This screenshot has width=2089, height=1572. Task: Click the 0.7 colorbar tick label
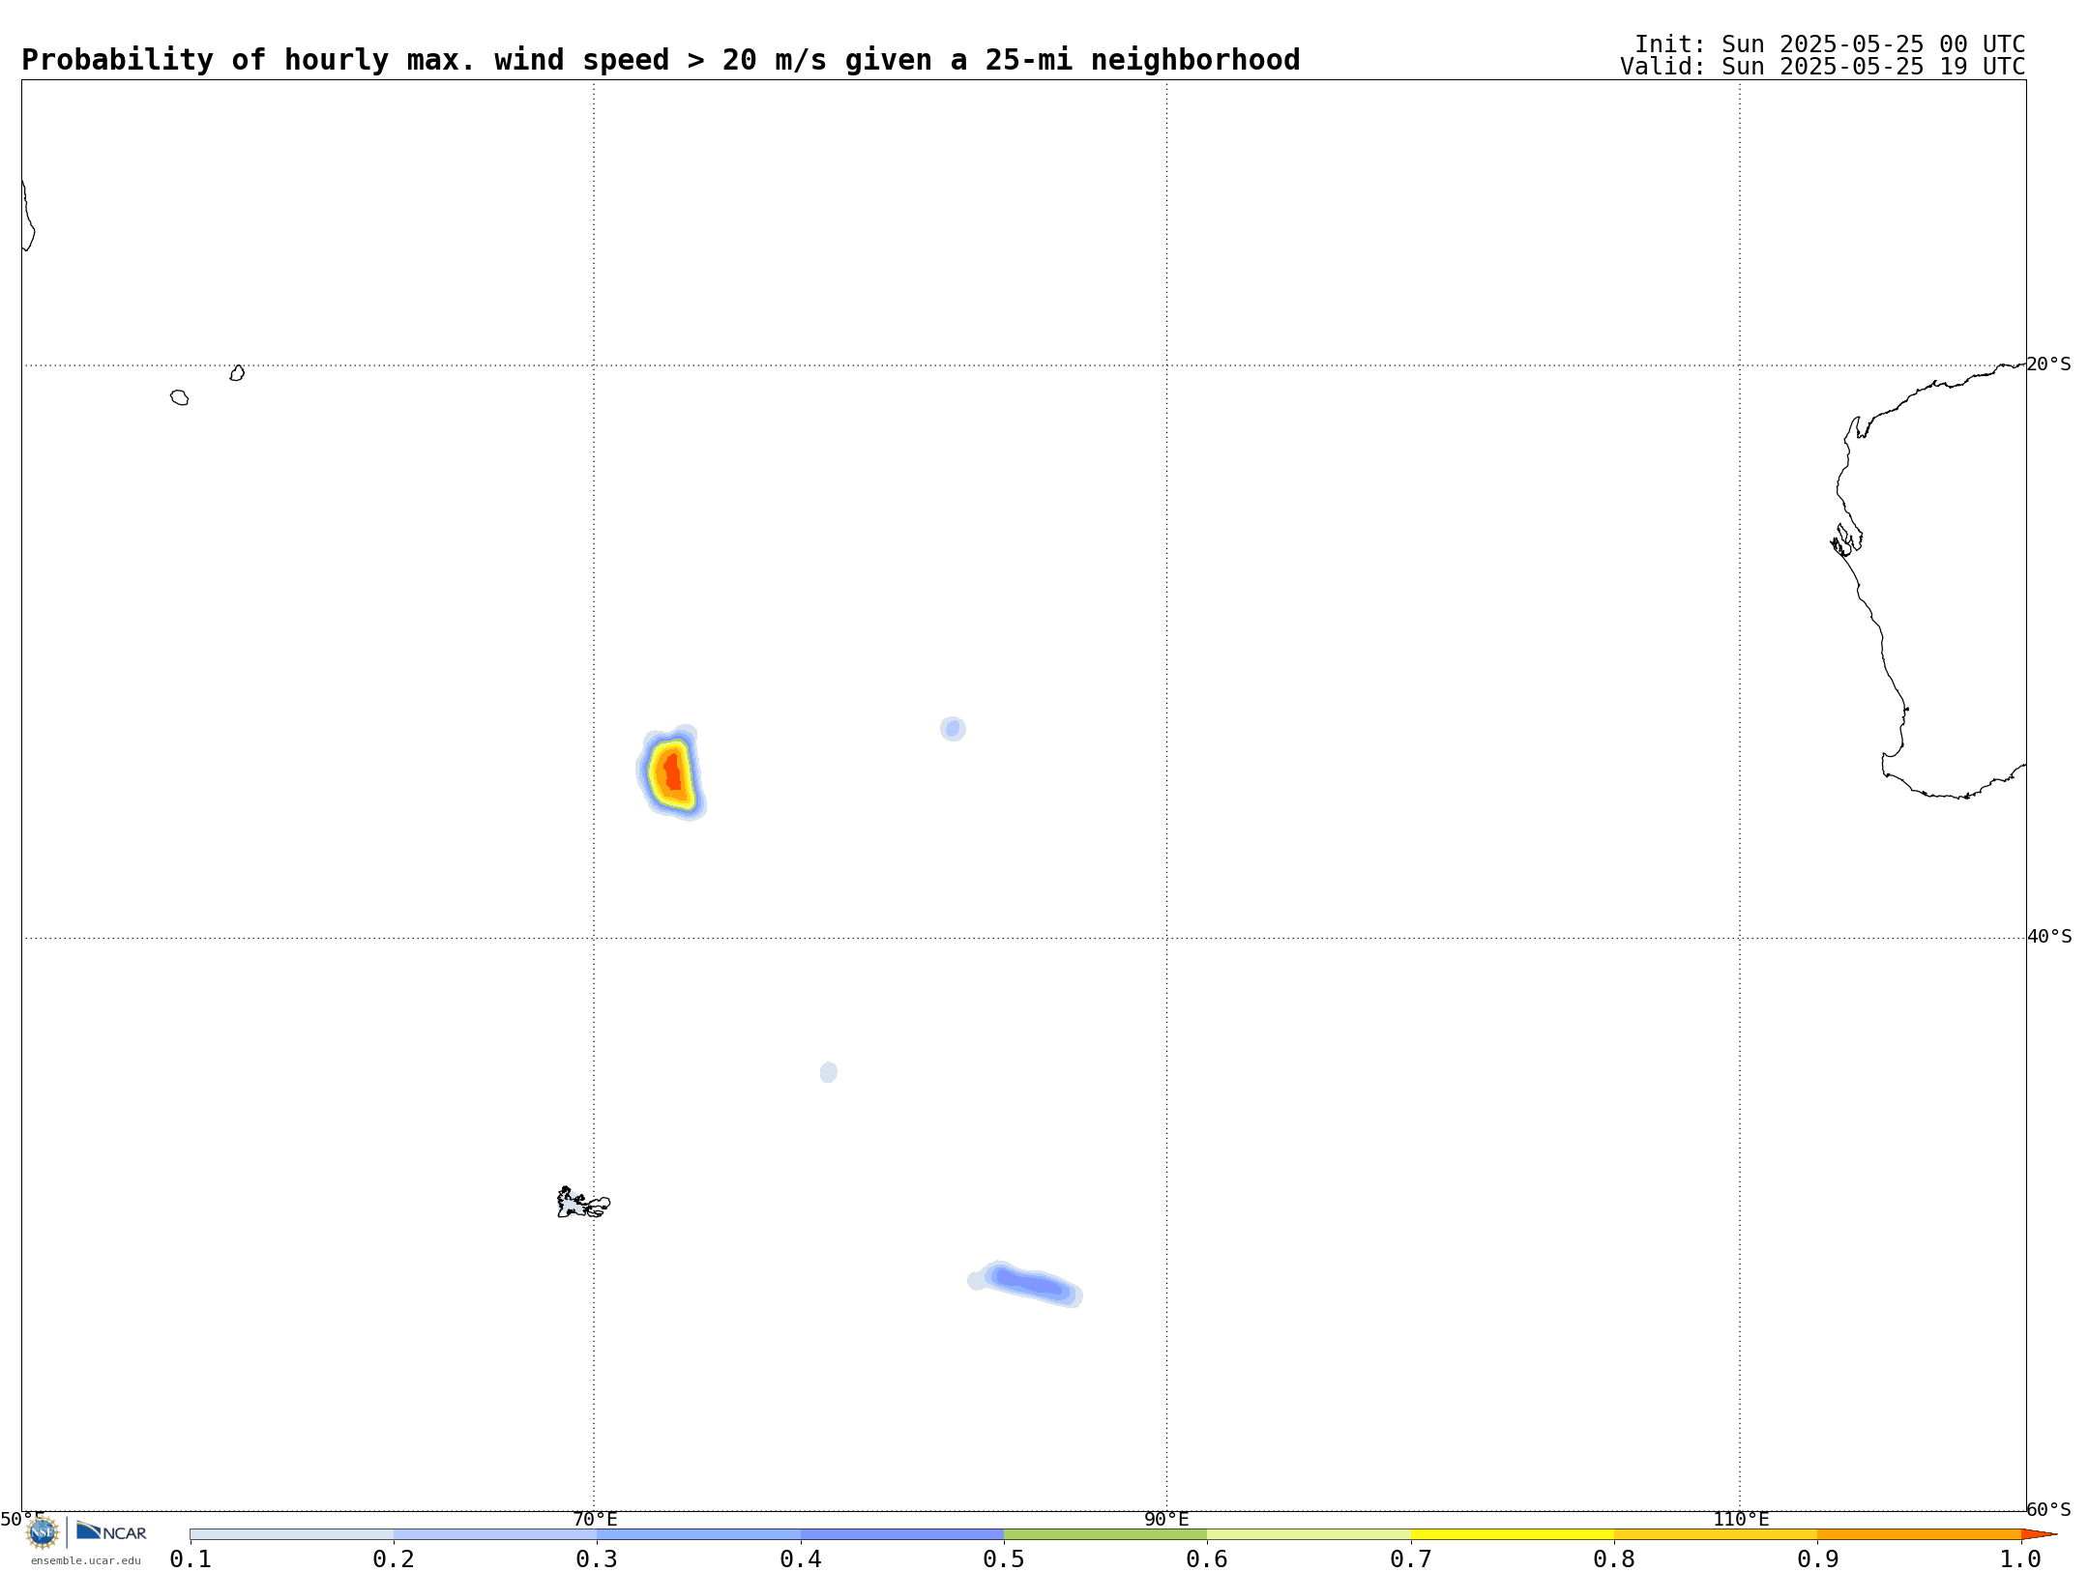click(1411, 1558)
